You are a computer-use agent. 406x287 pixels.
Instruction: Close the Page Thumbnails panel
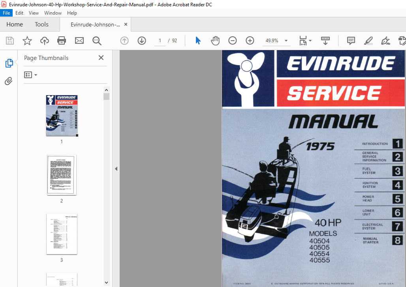[101, 58]
